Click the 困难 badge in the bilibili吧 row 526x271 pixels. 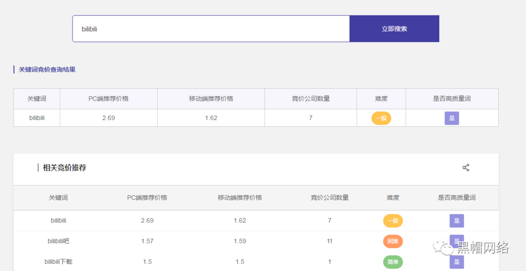393,241
